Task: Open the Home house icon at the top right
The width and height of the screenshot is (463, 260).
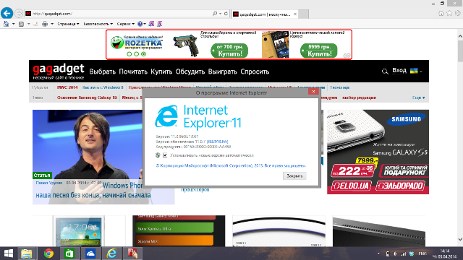Action: coord(441,13)
